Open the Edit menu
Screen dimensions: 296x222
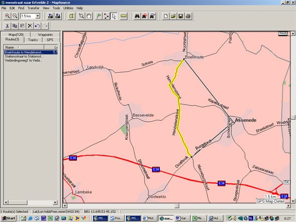12,8
